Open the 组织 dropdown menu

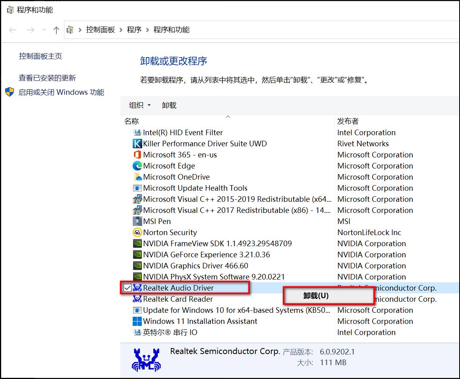pos(139,105)
